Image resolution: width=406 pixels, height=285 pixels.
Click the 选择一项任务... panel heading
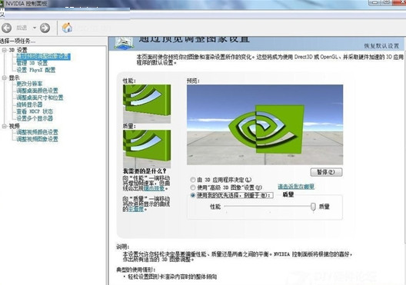[18, 41]
